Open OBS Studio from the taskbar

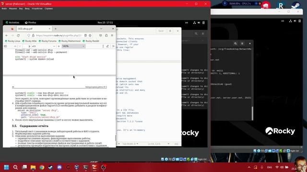tap(104, 167)
